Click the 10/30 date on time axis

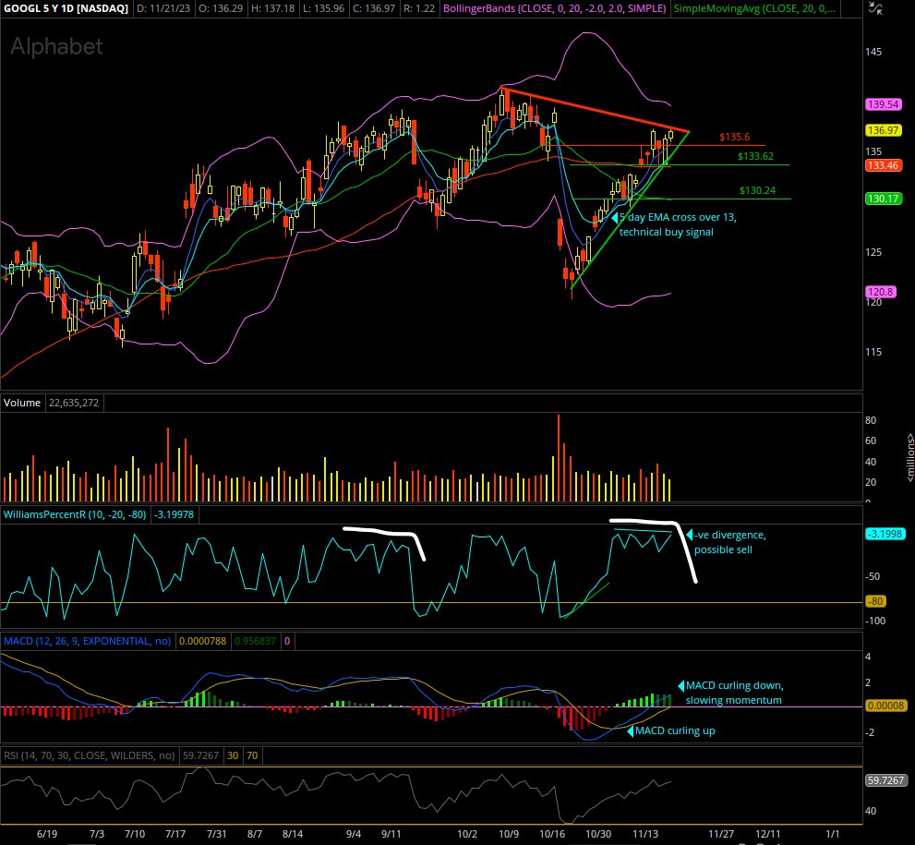[598, 834]
